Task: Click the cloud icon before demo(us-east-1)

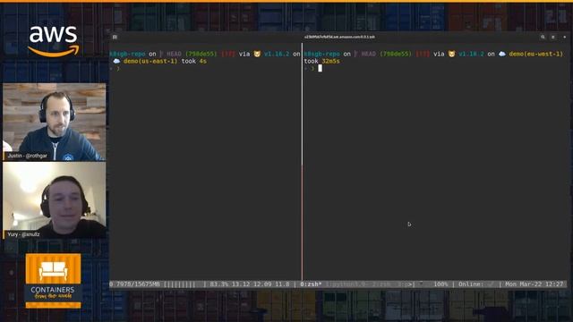Action: pyautogui.click(x=116, y=62)
